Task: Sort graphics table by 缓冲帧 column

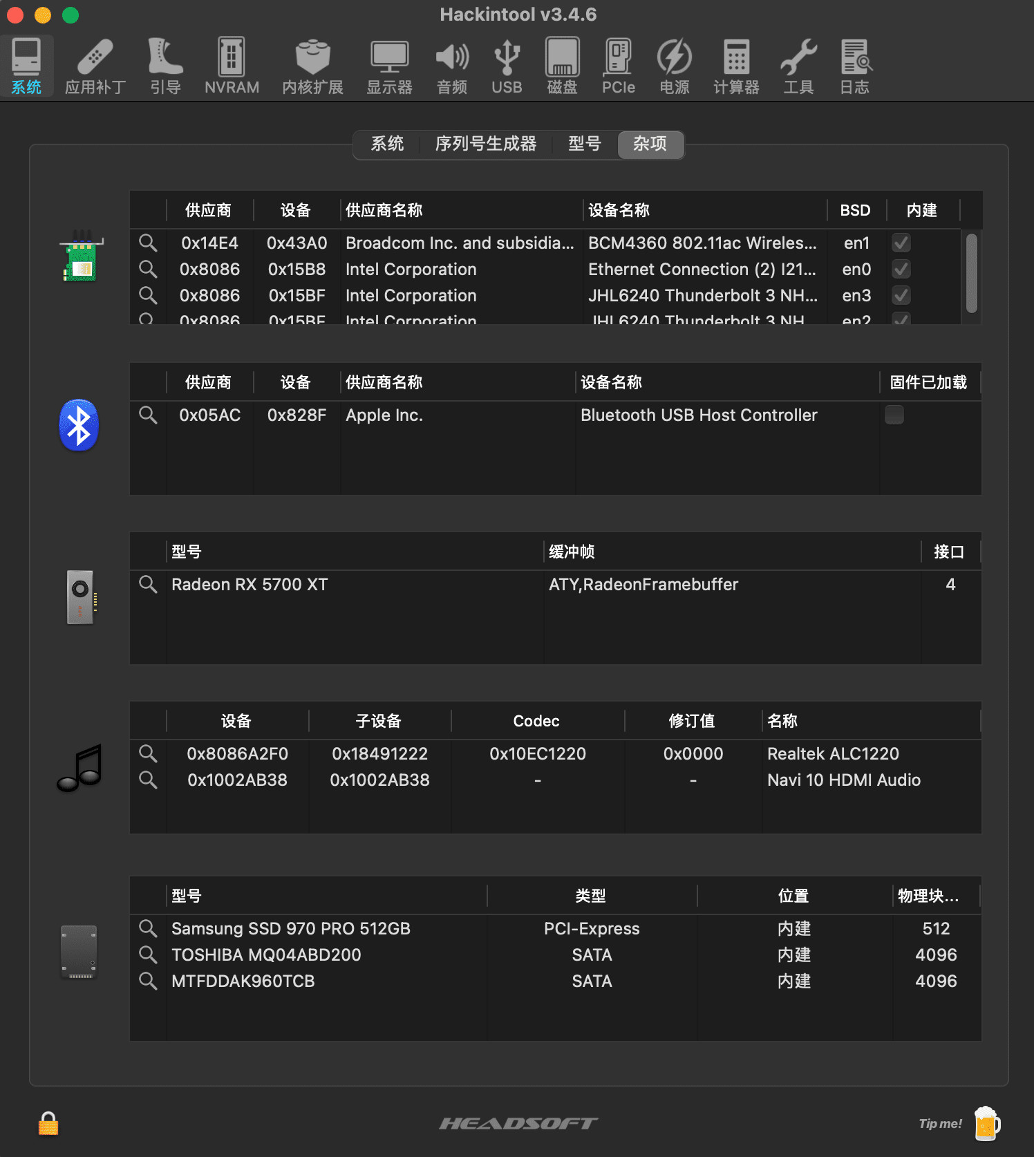Action: [733, 552]
